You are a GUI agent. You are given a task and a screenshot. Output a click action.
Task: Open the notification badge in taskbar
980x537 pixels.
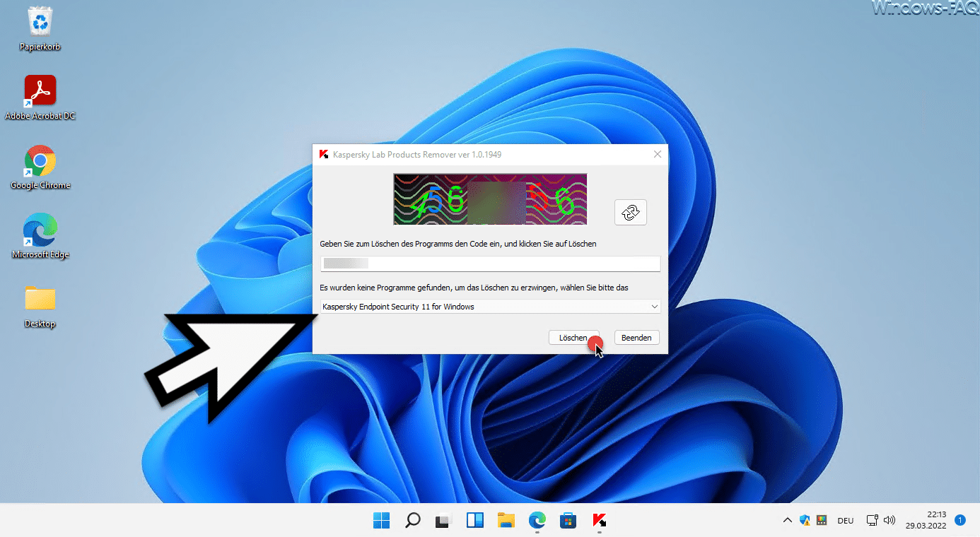click(960, 521)
